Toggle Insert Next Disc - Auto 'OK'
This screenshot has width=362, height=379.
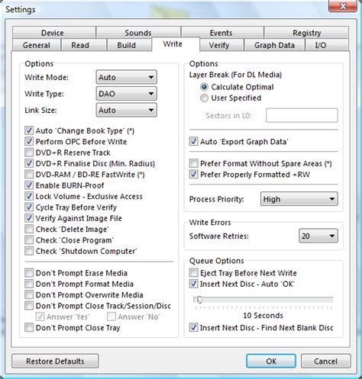pyautogui.click(x=193, y=284)
